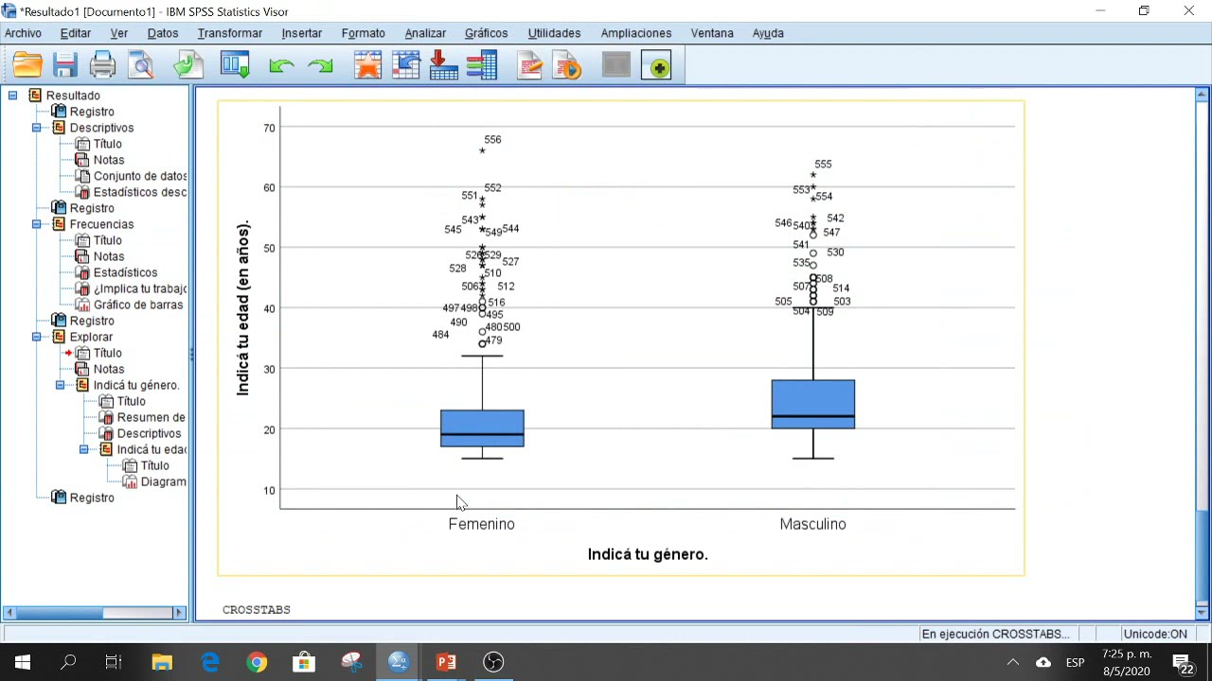The height and width of the screenshot is (681, 1212).
Task: Select ¿Implica tu trabajo table item
Action: point(131,288)
